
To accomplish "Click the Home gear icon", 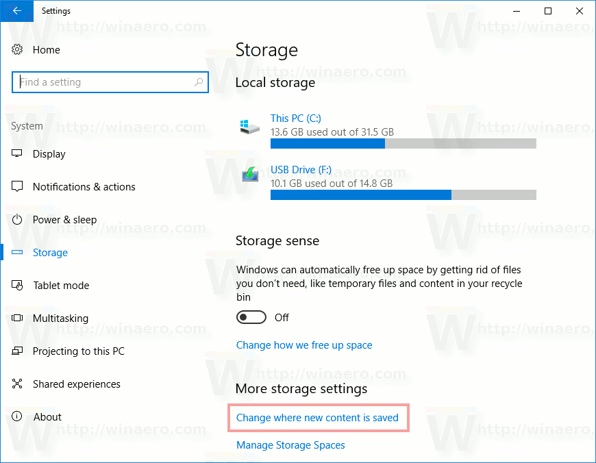I will [18, 50].
